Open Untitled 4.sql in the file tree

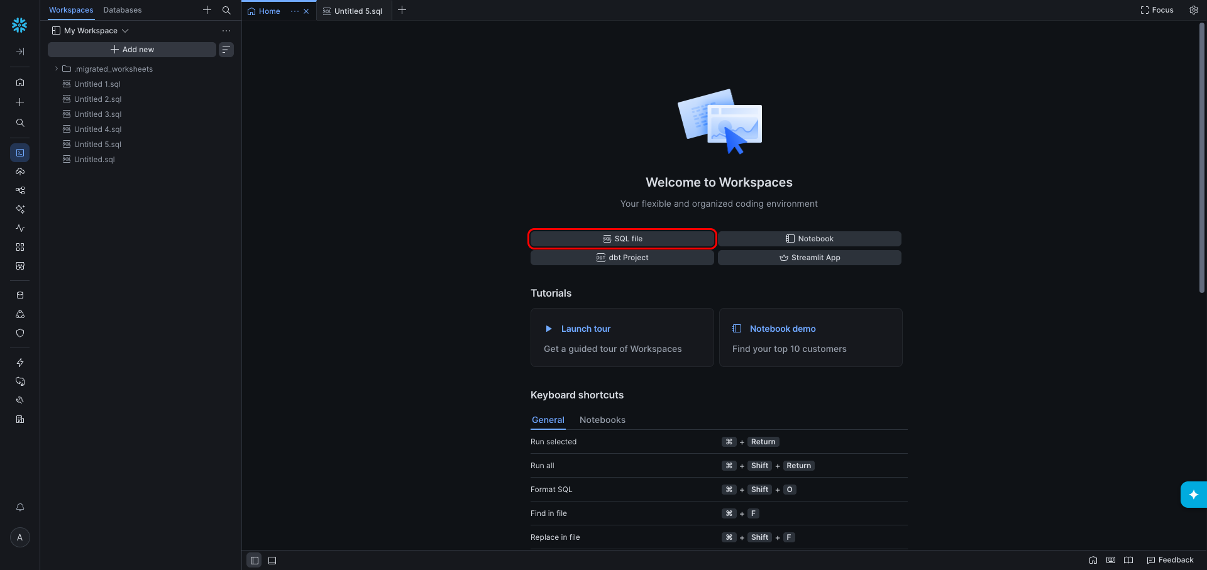point(98,129)
